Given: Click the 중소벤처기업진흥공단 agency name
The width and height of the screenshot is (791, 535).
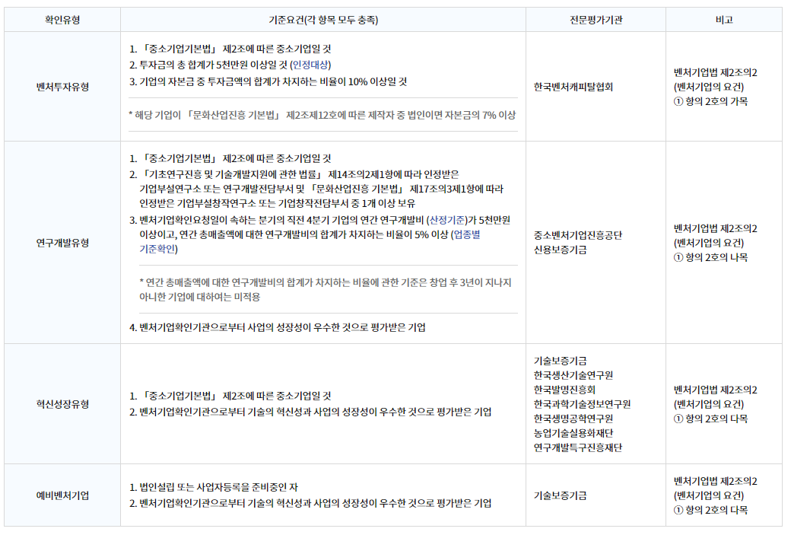Looking at the screenshot, I should [x=578, y=235].
